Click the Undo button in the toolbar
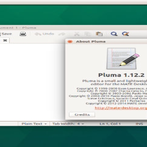Viewport: 147px width, 147px height. pos(44,34)
